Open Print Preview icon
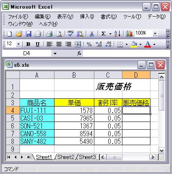This screenshot has height=174, width=172. (x=59, y=34)
